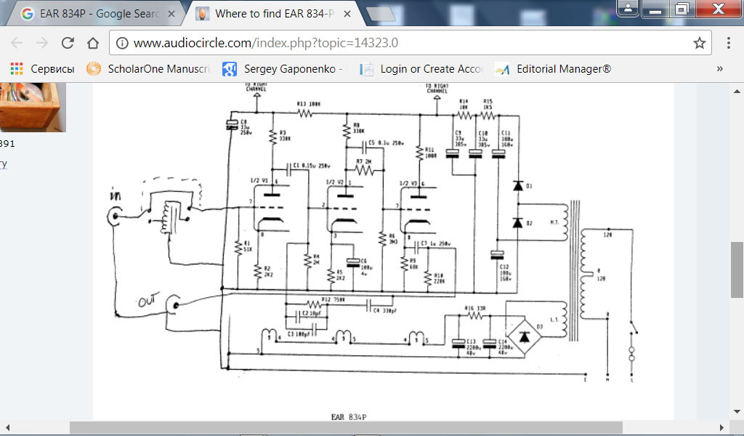Open the Сервисы apps shortcut
744x436 pixels.
(43, 69)
